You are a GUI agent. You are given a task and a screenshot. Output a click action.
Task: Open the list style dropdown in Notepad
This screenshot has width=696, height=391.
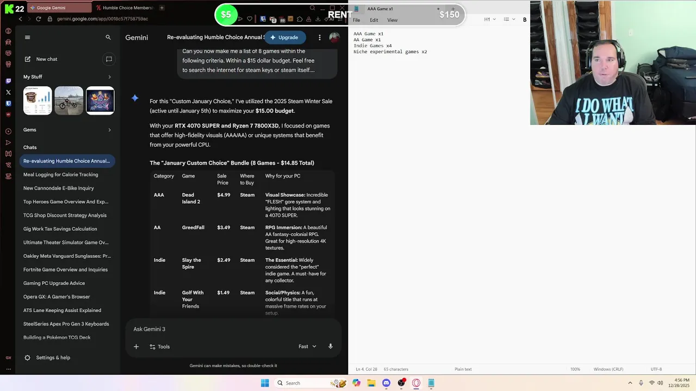pos(509,20)
